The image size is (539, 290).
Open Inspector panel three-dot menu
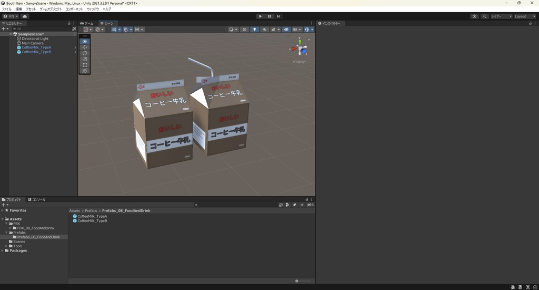pyautogui.click(x=535, y=23)
